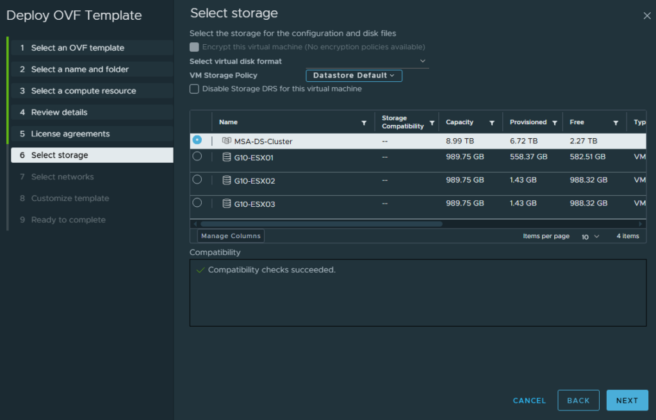656x420 pixels.
Task: Open the Storage Compatibility column filter icon
Action: (x=432, y=123)
